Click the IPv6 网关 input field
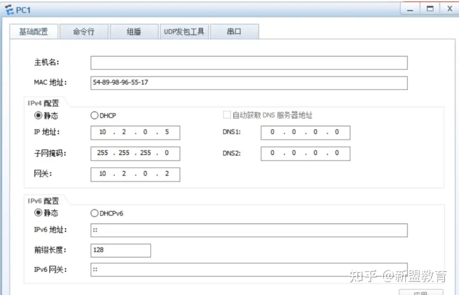Viewport: 459px width, 295px height. click(x=249, y=270)
